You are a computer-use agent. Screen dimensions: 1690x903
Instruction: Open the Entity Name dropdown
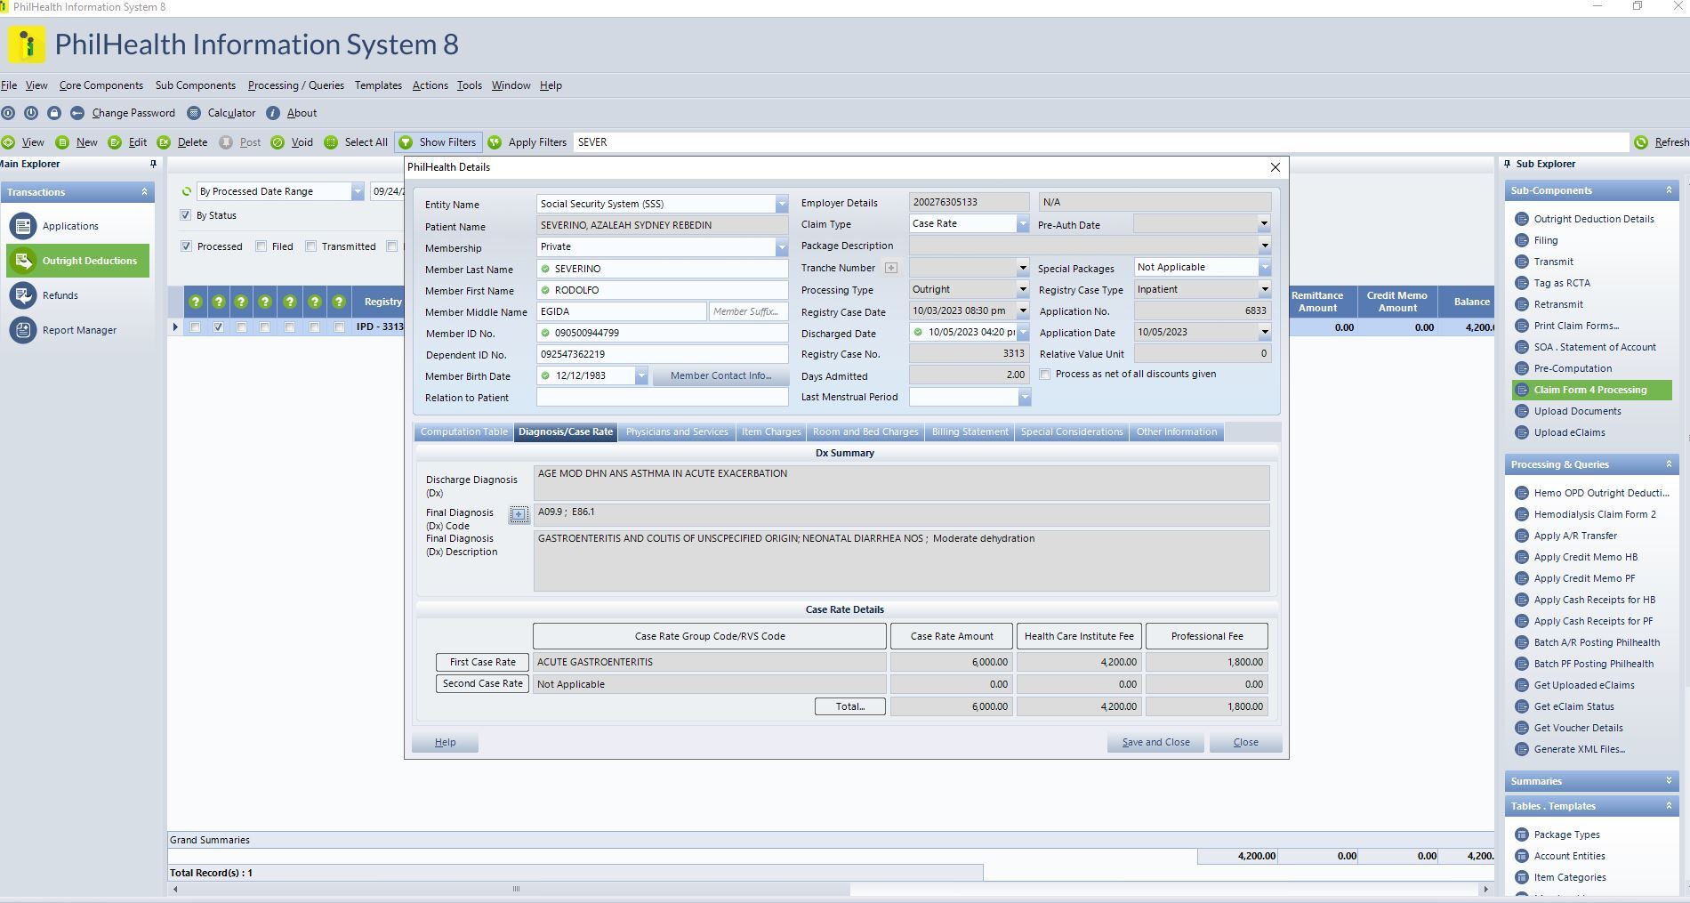click(781, 204)
